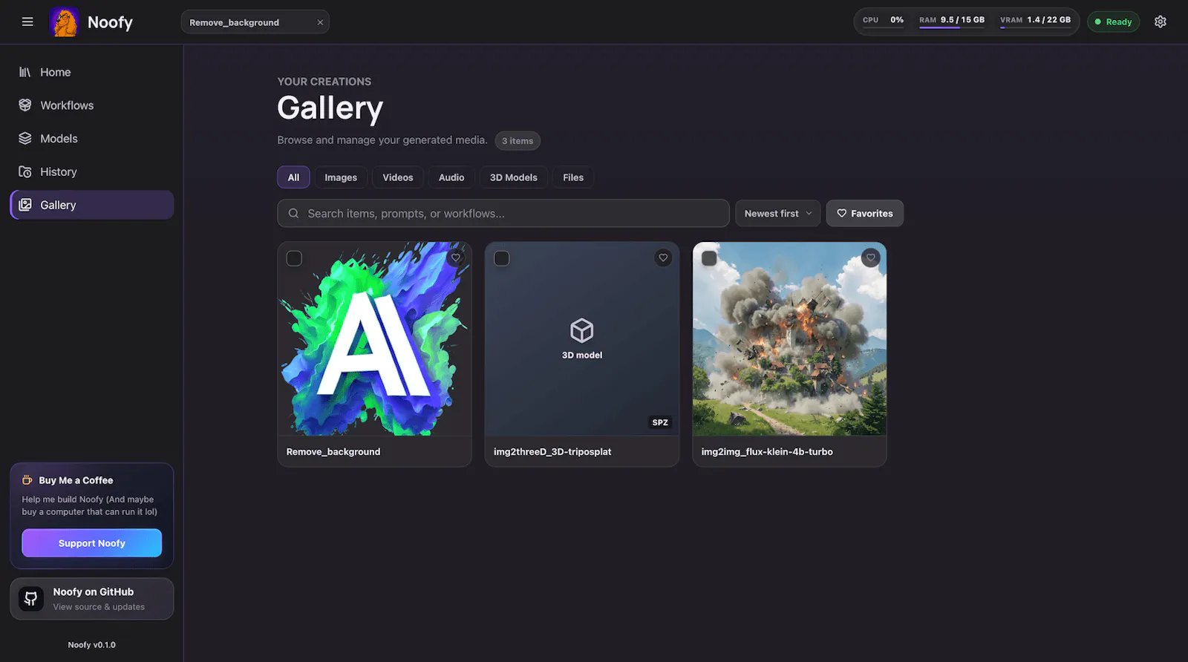Click the SPZ format badge
The width and height of the screenshot is (1188, 662).
click(x=660, y=422)
